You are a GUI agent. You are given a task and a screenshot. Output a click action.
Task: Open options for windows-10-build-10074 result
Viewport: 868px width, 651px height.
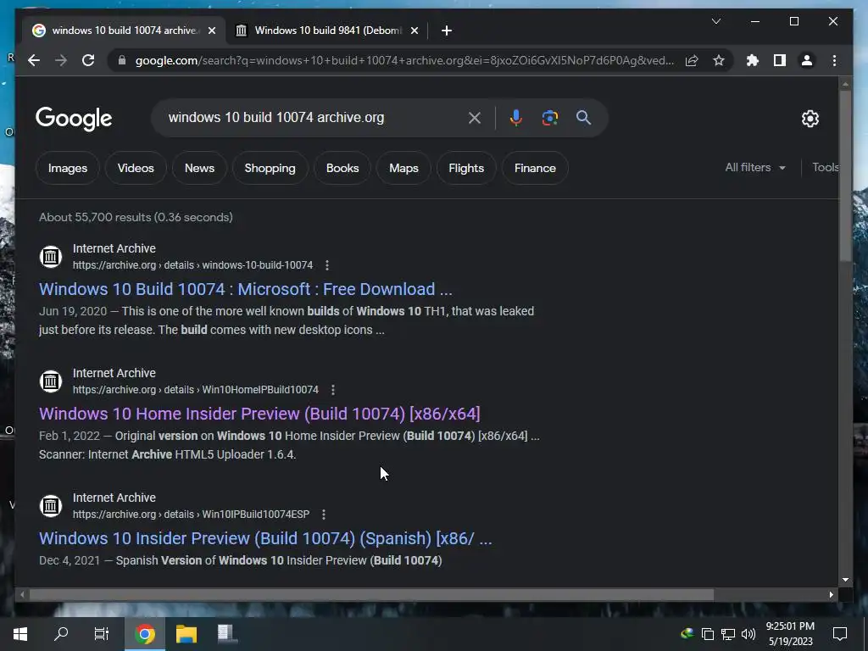[327, 265]
